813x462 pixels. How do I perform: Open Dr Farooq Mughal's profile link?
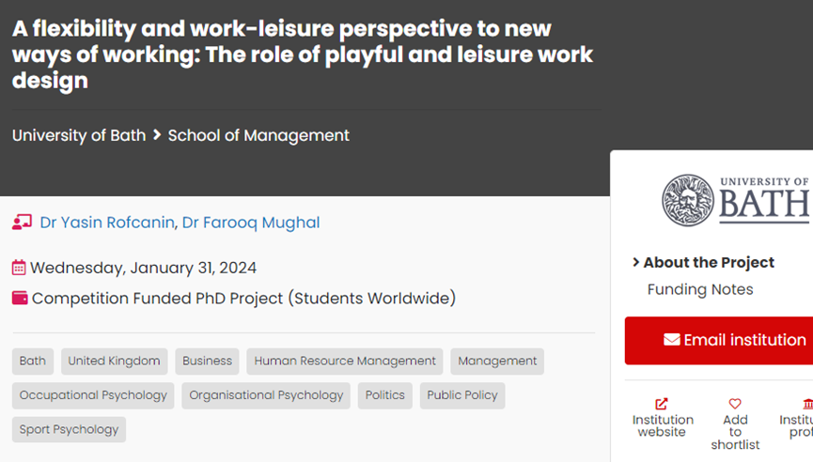(251, 223)
